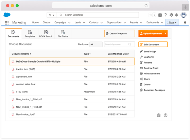This screenshot has height=140, width=190.
Task: Expand the Leads chevron menu
Action: [x=84, y=22]
